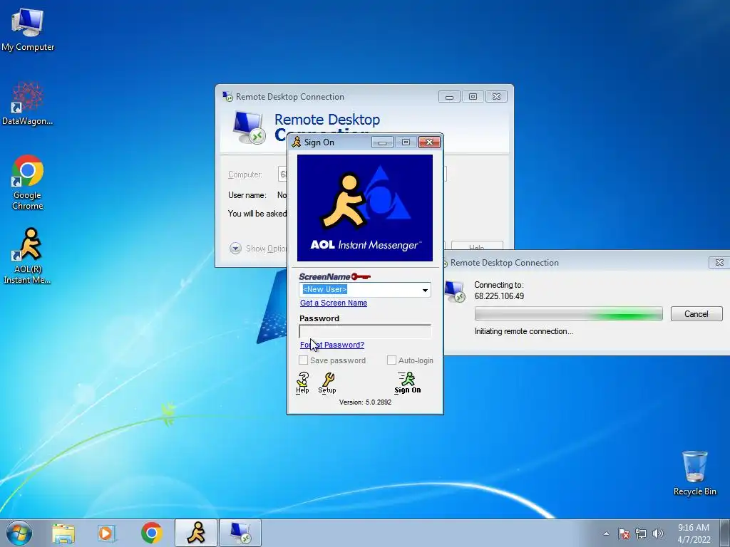
Task: Enable the Save password checkbox
Action: (303, 360)
